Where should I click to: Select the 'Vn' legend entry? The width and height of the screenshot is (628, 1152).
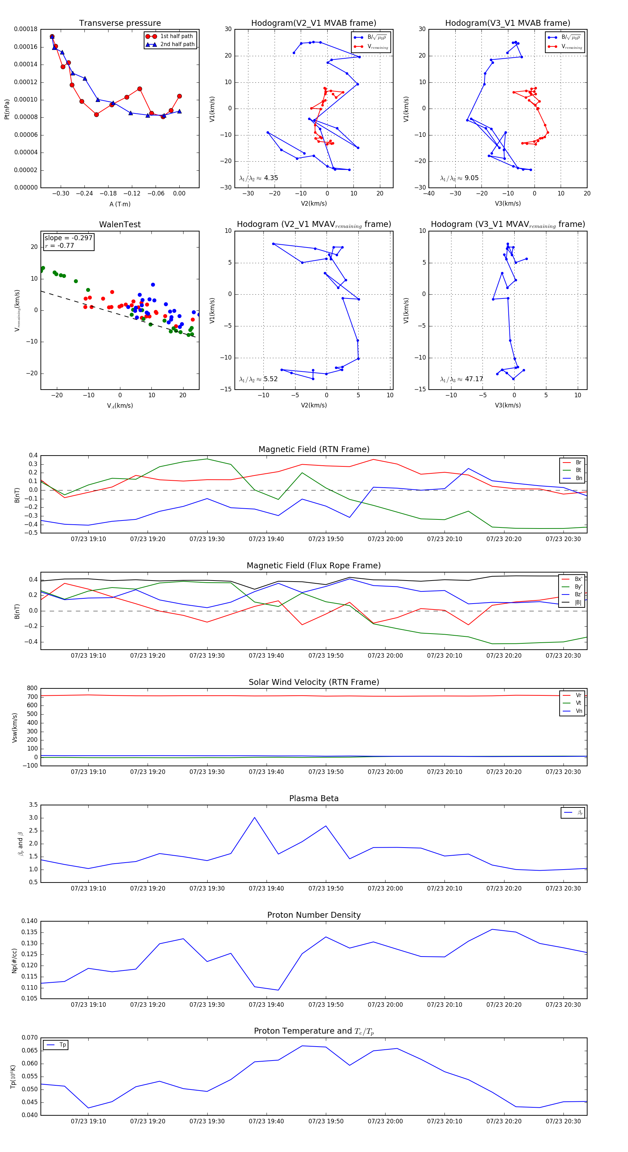click(572, 711)
